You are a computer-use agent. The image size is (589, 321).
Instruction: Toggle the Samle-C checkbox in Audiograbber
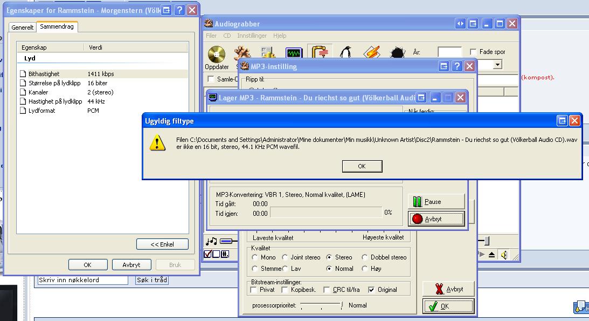[x=211, y=79]
